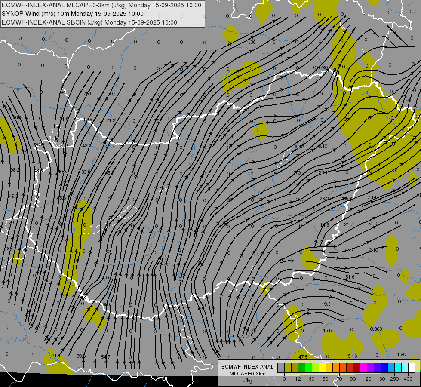Click the map value 47.5
Screen dimensions: 421x387
click(x=303, y=357)
